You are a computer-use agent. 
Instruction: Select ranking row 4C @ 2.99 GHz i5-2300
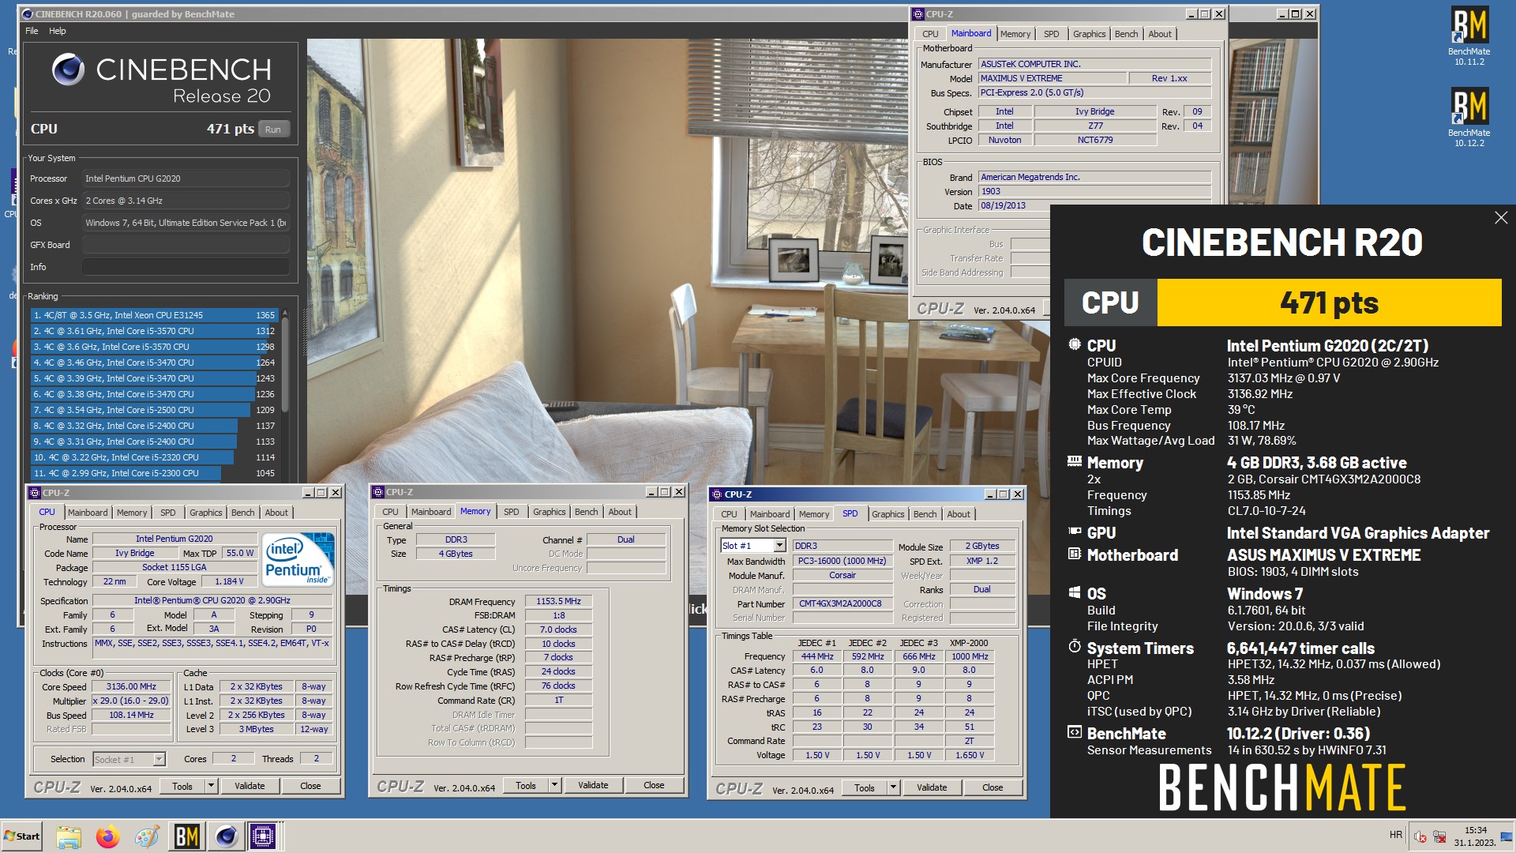pyautogui.click(x=154, y=473)
